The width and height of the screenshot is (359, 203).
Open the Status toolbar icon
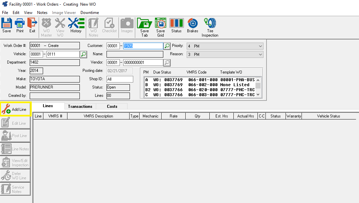click(176, 26)
